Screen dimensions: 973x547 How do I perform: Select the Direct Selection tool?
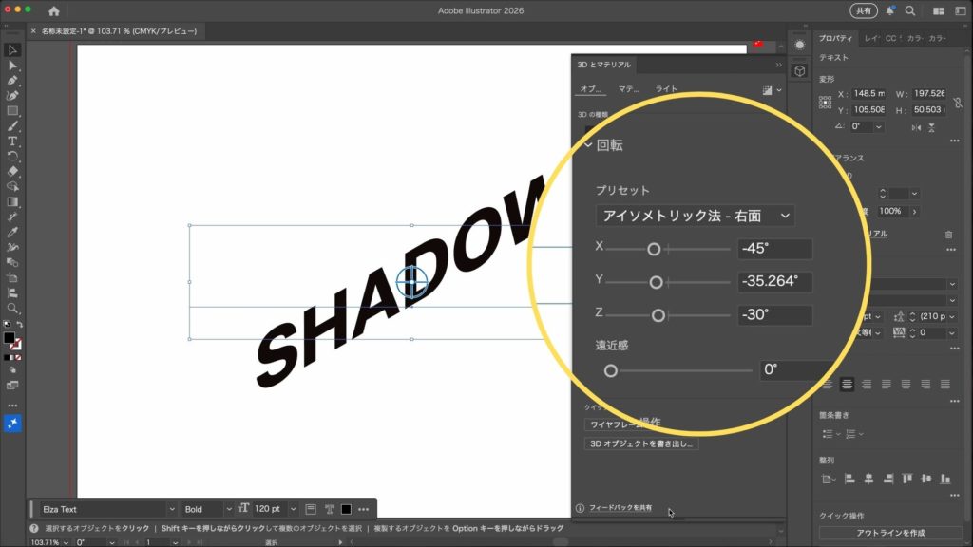pyautogui.click(x=12, y=66)
